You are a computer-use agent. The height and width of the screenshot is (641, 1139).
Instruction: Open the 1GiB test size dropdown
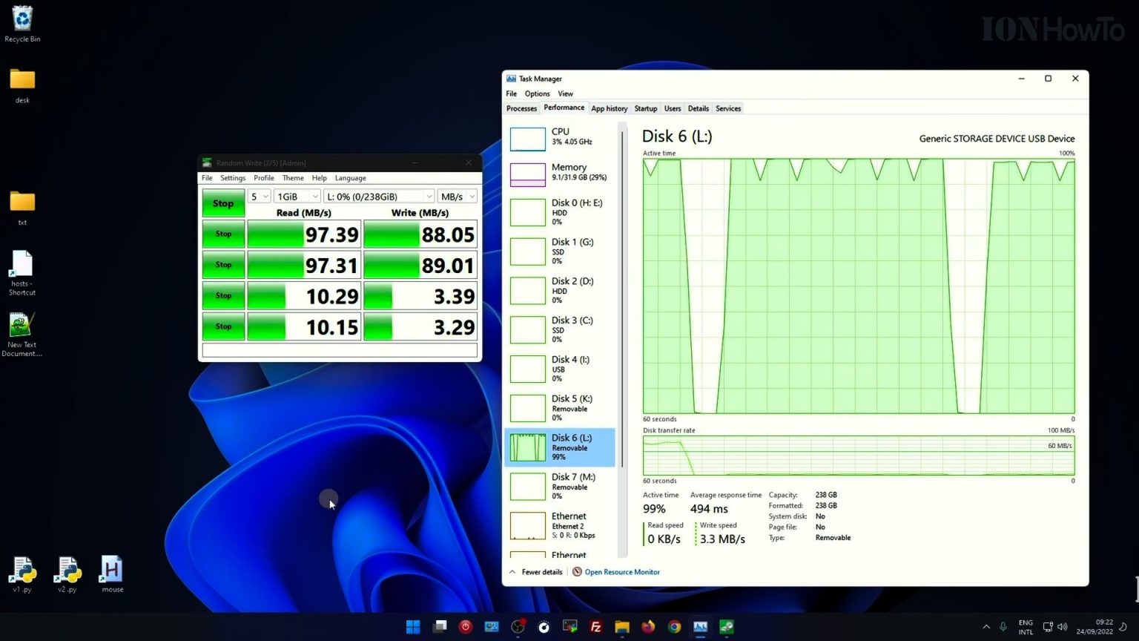click(297, 197)
